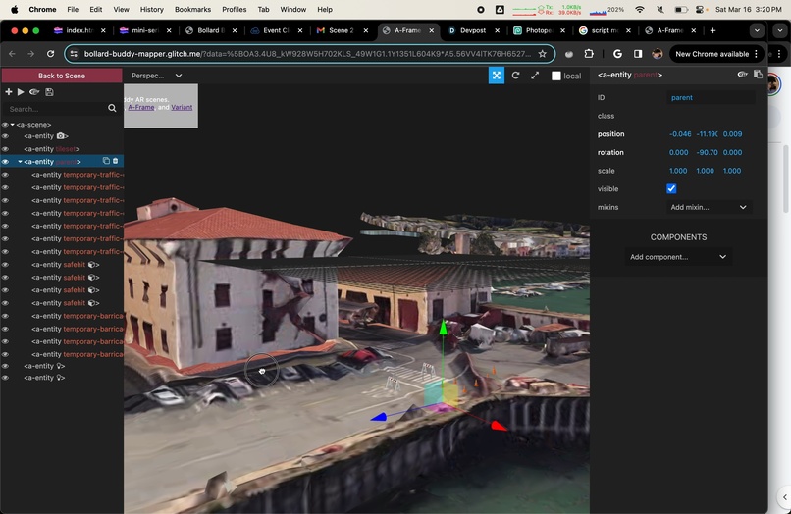This screenshot has width=791, height=514.
Task: Click the red axis gizmo arrow
Action: point(499,427)
